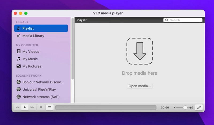
Task: Close the VLC window with red button
Action: [x=15, y=13]
